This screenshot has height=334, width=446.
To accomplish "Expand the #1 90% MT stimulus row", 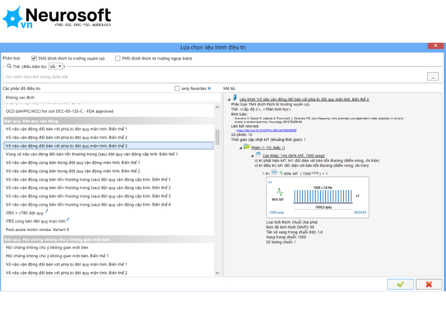I will tap(263, 173).
